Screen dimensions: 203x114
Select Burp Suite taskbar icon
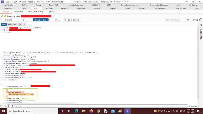127,111
